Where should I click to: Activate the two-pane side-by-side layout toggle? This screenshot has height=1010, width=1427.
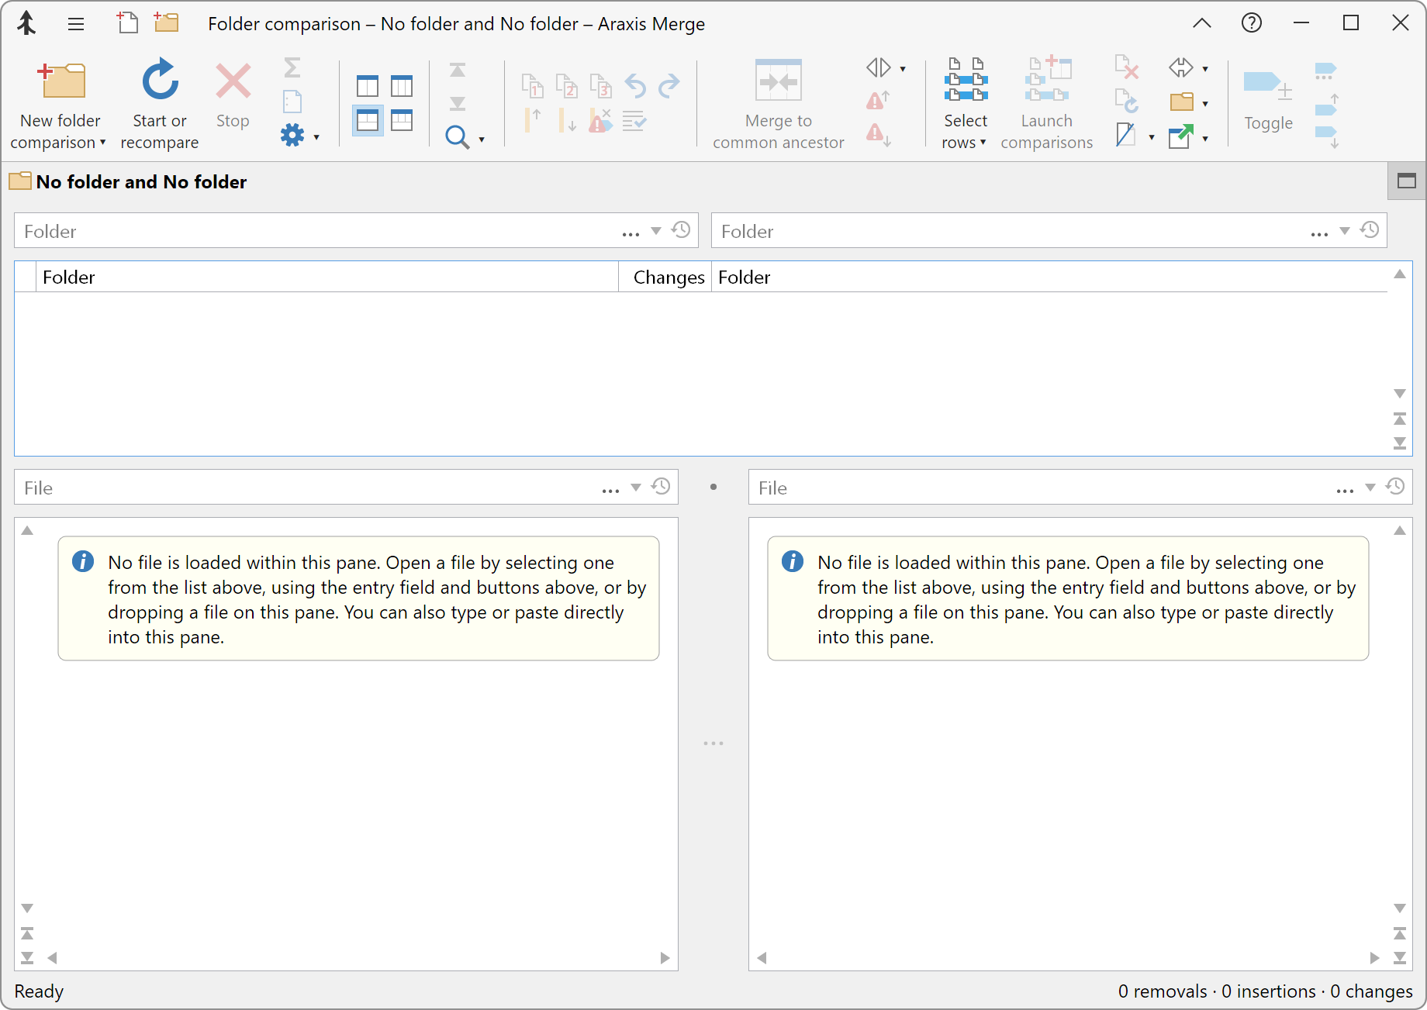click(367, 86)
